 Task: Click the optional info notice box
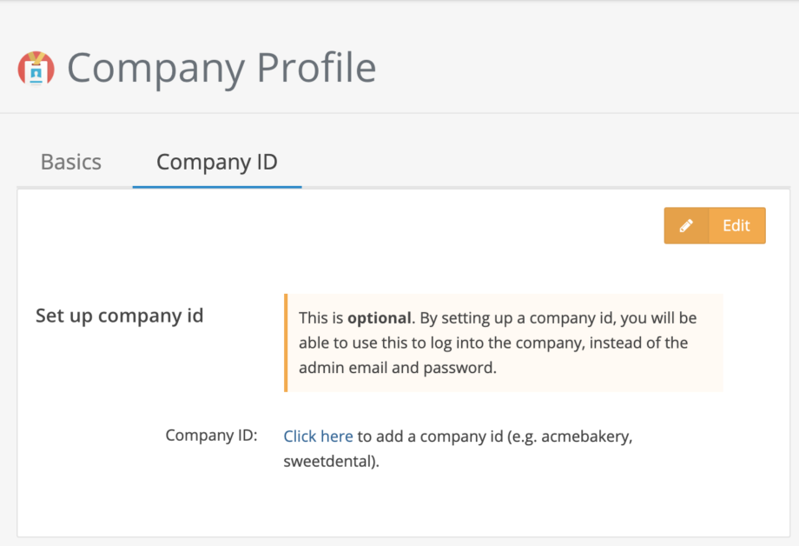tap(502, 342)
